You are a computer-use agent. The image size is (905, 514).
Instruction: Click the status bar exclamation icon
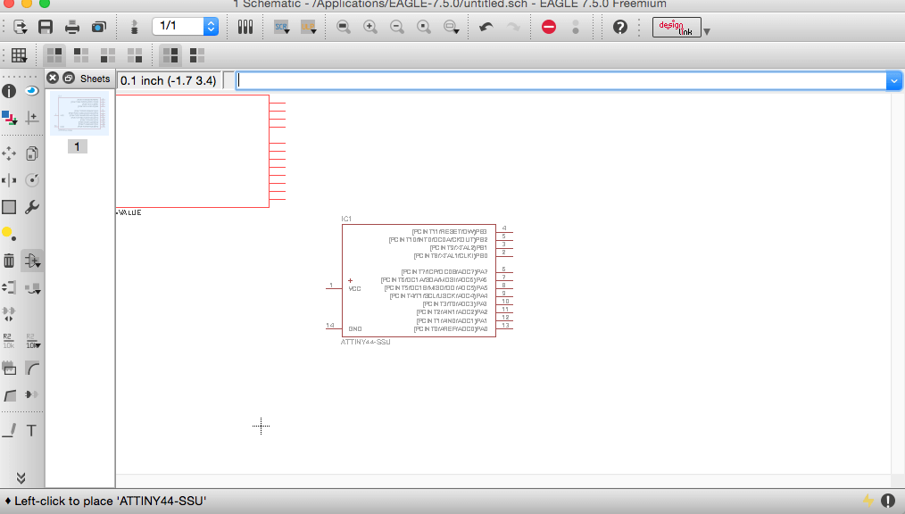(888, 501)
